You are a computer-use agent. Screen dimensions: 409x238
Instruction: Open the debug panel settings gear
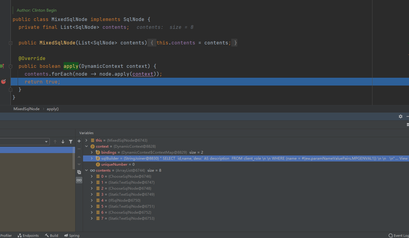tap(401, 116)
